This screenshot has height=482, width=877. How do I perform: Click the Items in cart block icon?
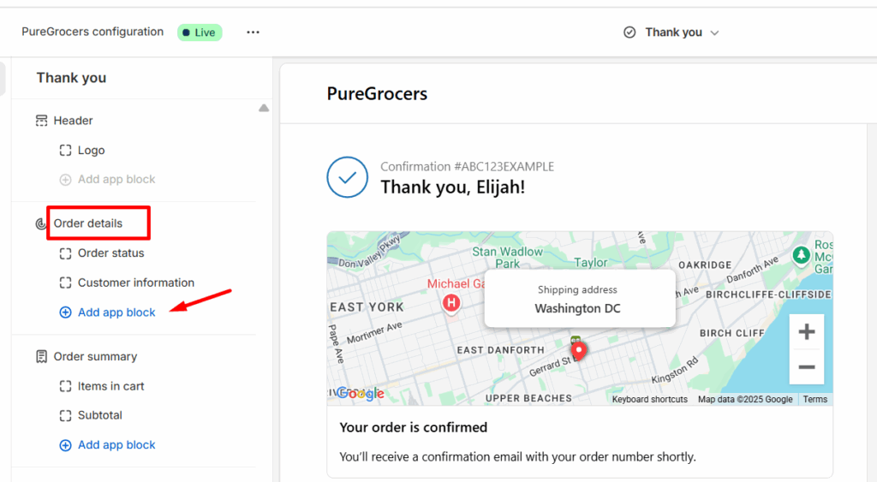pos(65,386)
